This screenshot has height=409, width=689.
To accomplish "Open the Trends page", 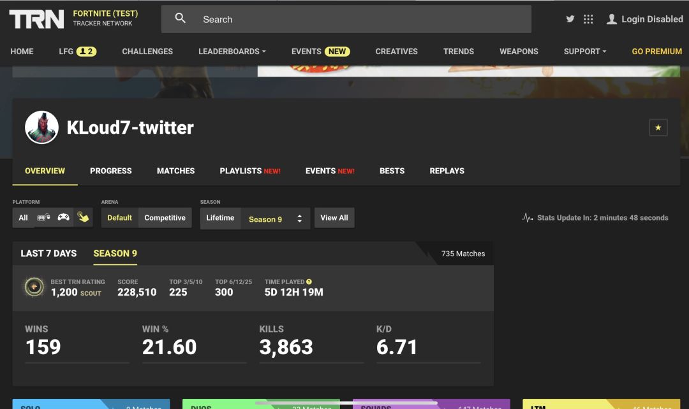I will pyautogui.click(x=458, y=52).
